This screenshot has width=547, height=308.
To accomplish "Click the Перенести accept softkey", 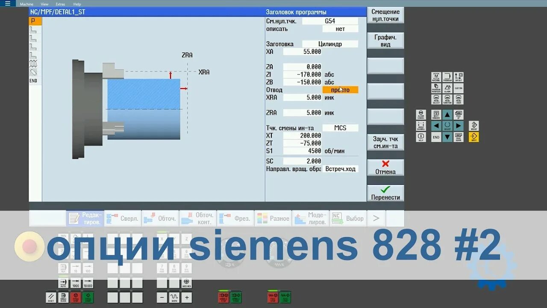I will click(x=385, y=193).
